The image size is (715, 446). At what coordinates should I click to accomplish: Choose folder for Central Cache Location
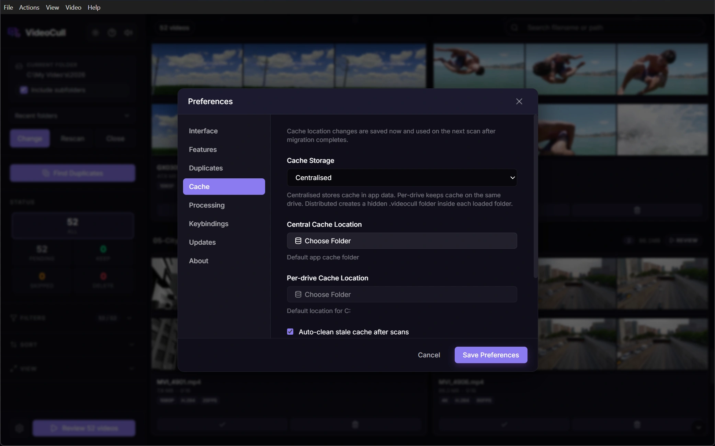402,241
